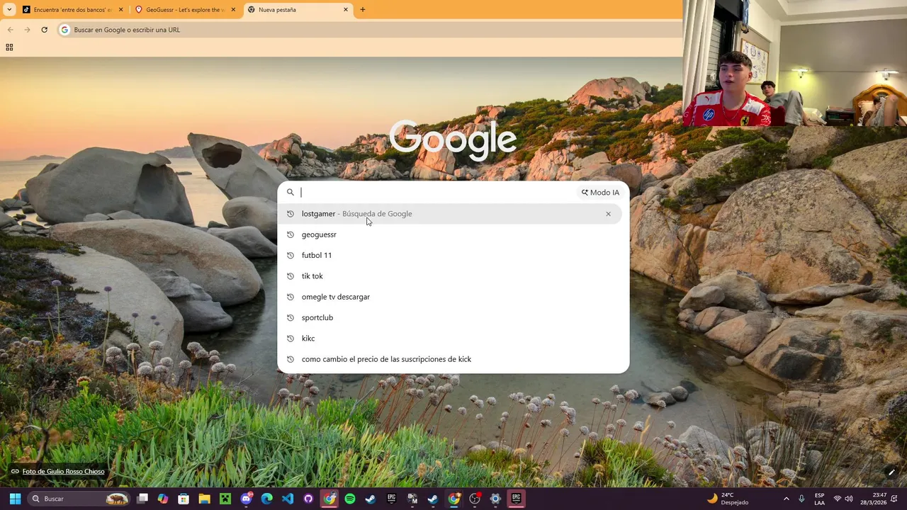The width and height of the screenshot is (907, 510).
Task: Open Discord from the taskbar
Action: [246, 499]
